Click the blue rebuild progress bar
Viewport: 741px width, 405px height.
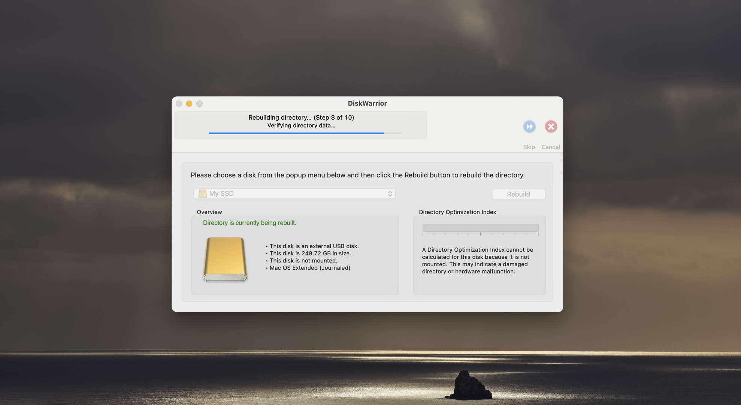[x=305, y=133]
